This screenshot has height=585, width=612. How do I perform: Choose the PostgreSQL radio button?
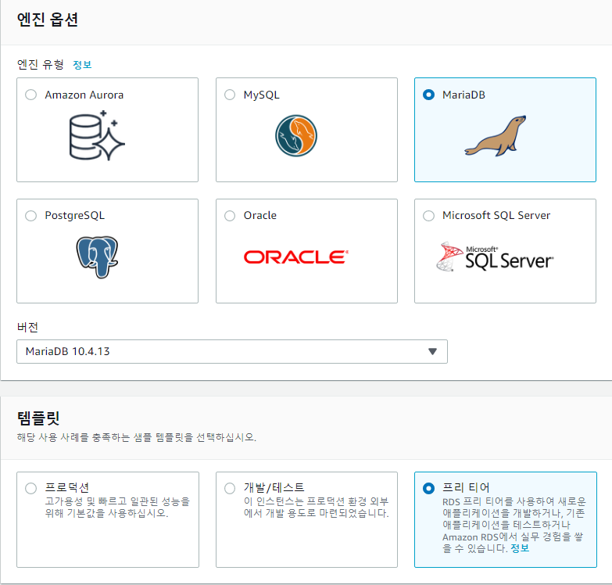pos(30,216)
